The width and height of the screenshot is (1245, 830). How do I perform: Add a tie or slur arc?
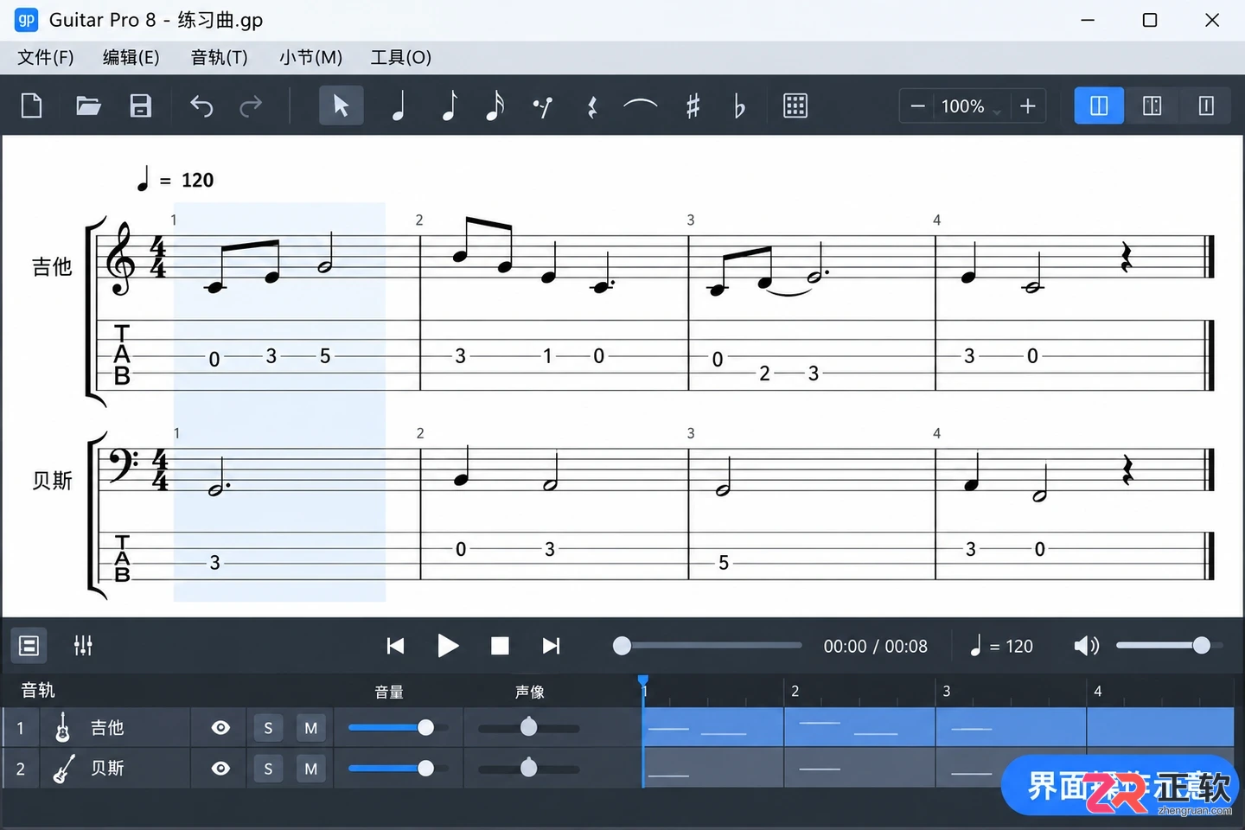click(x=641, y=105)
